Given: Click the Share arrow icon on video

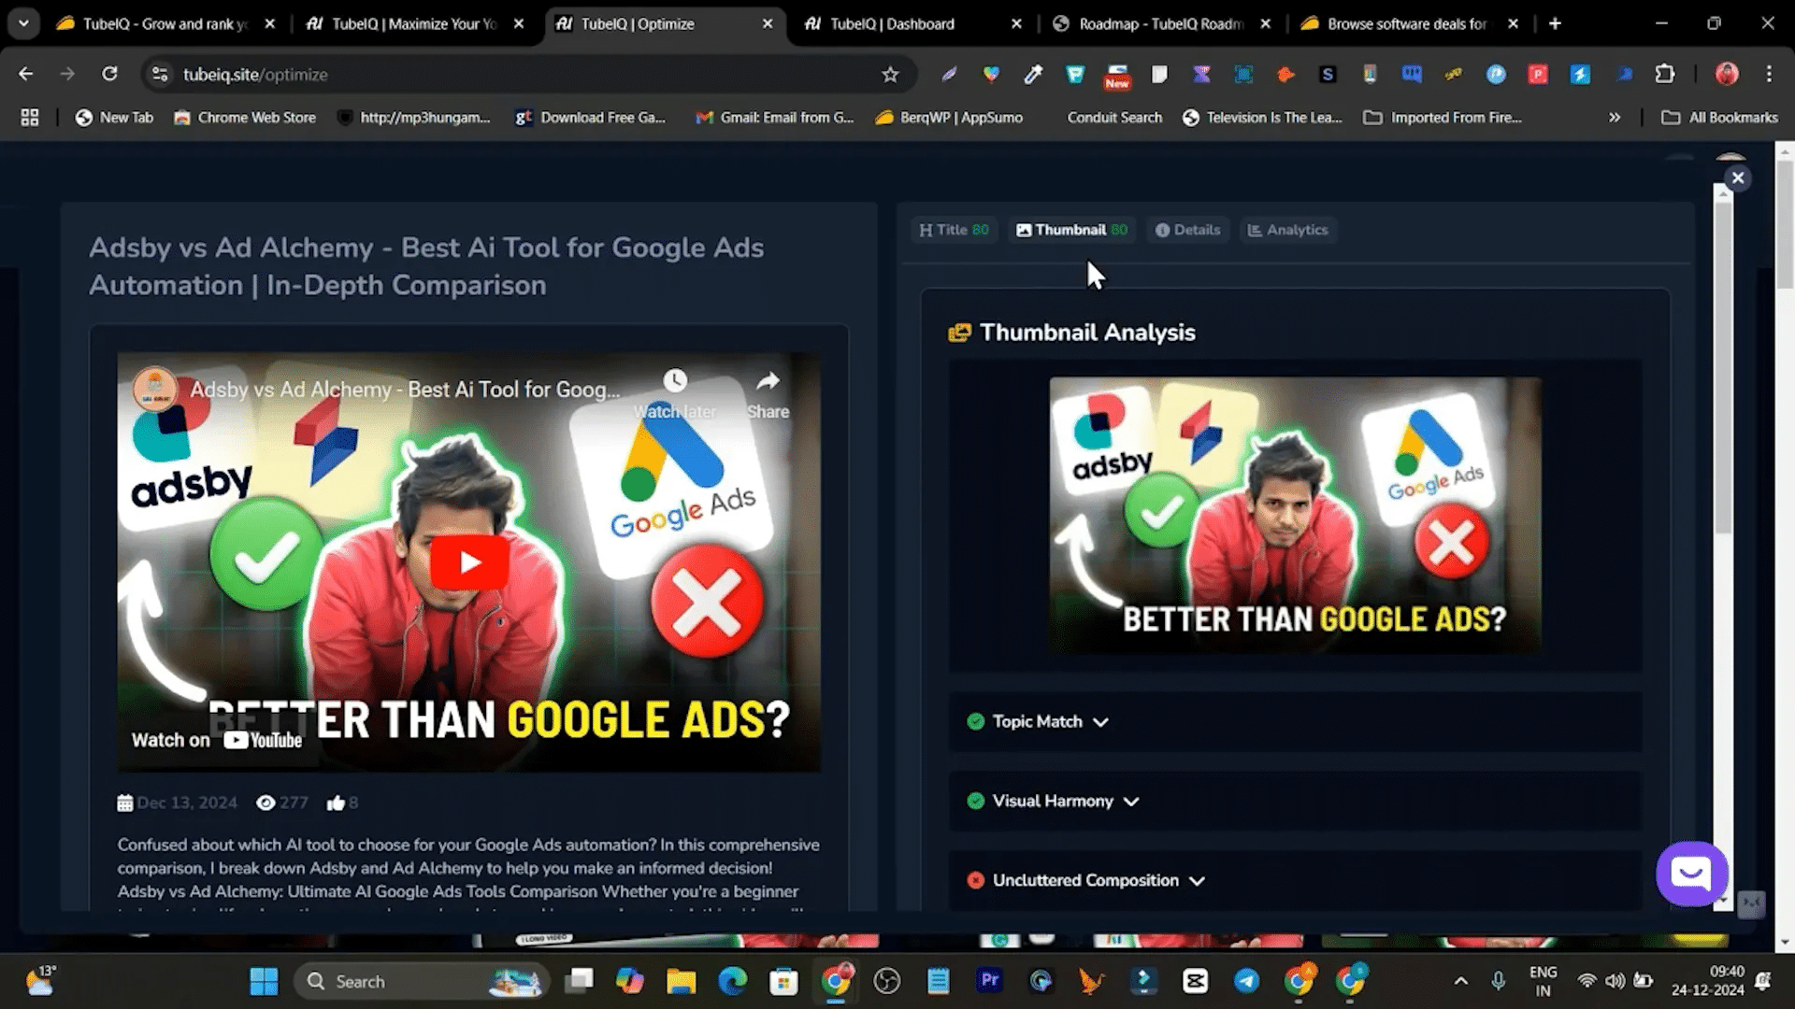Looking at the screenshot, I should click(x=768, y=381).
